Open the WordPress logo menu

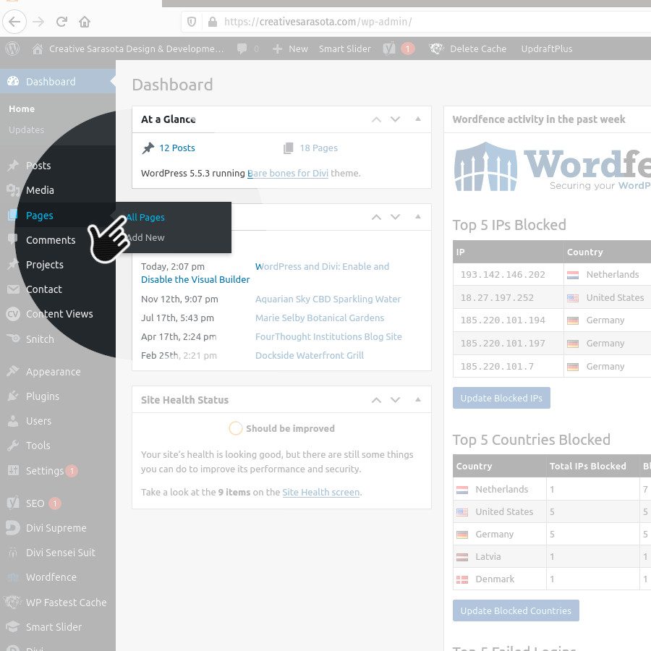point(12,48)
